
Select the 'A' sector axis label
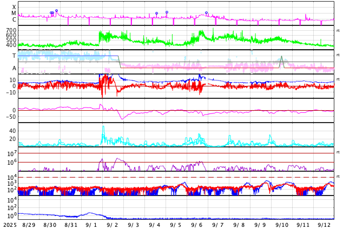click(x=14, y=69)
